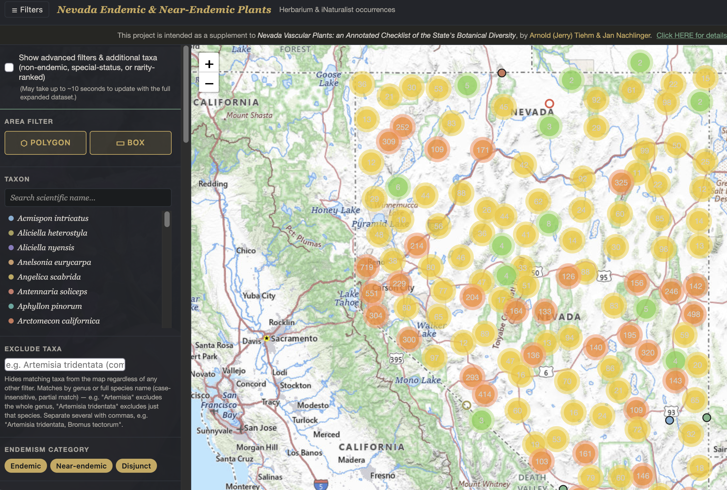The width and height of the screenshot is (727, 490).
Task: Select the Polygon area filter
Action: [45, 143]
